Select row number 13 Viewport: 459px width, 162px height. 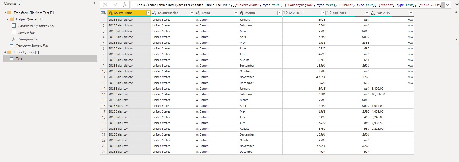104,89
